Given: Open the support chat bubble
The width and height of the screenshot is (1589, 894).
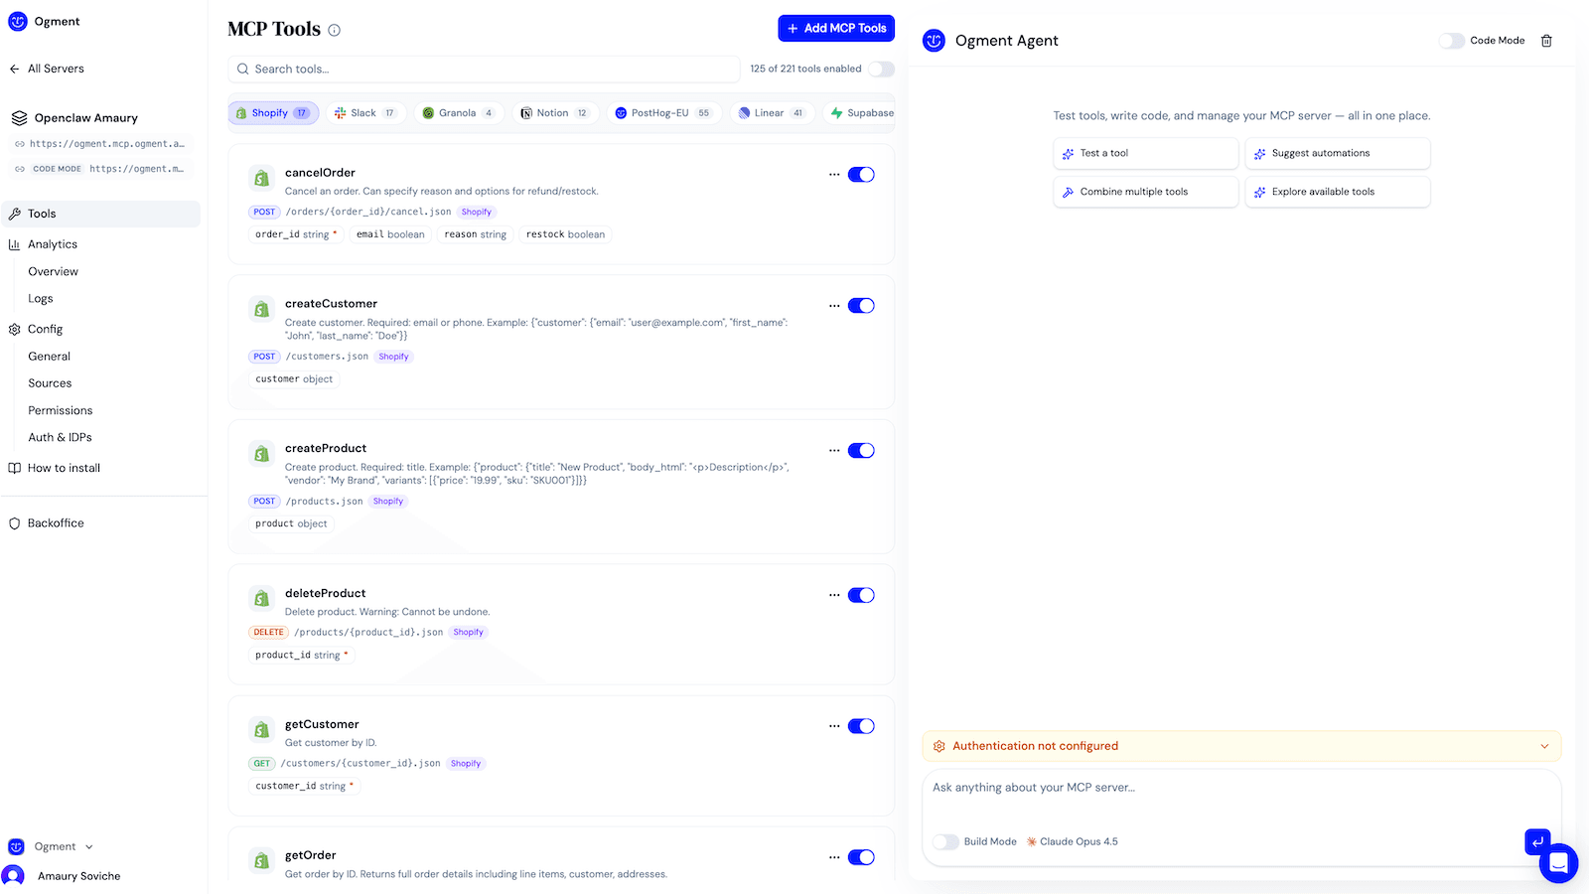Looking at the screenshot, I should [x=1558, y=863].
